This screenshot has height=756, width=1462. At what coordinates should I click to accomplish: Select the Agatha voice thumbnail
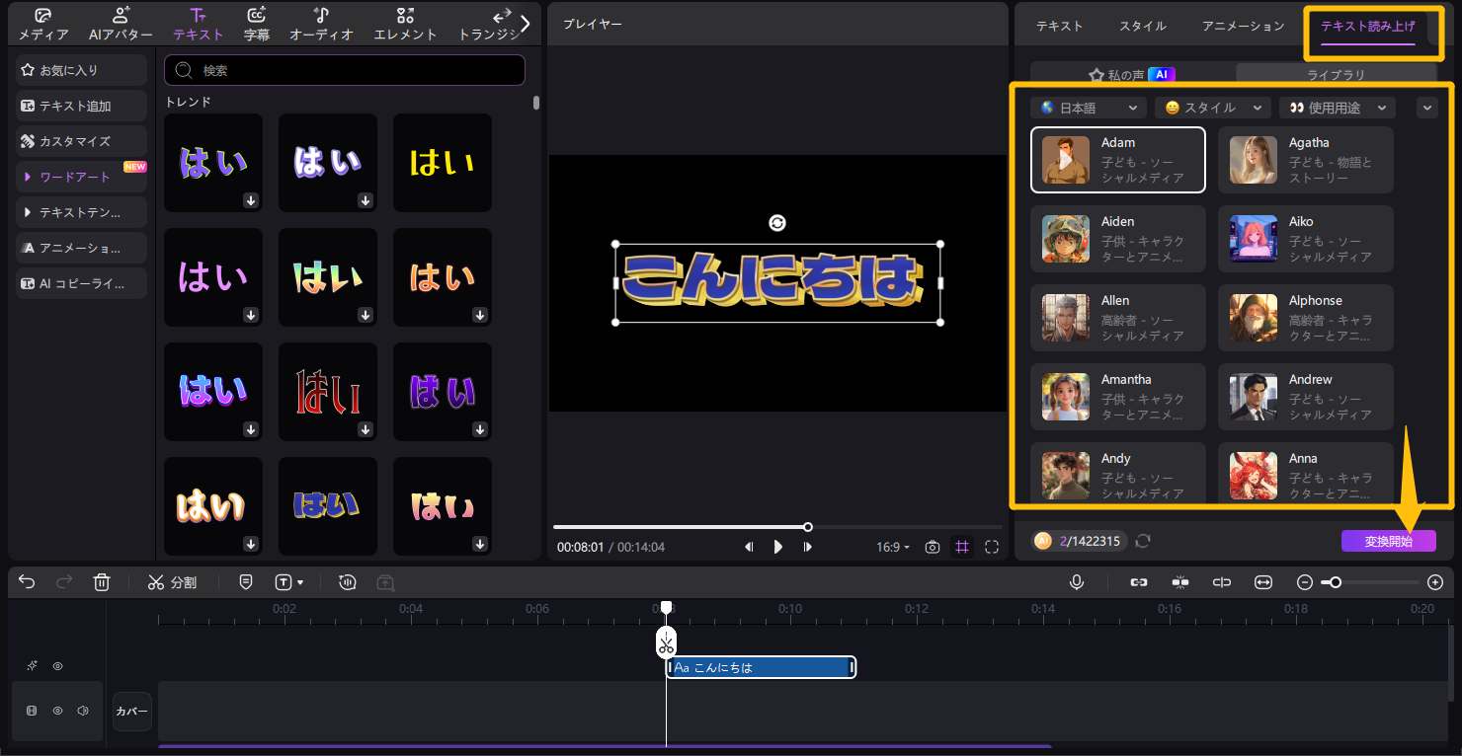coord(1253,160)
